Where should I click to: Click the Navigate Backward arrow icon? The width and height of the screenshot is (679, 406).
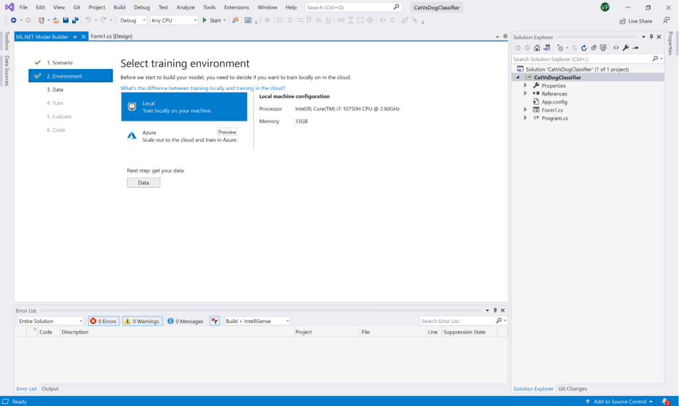point(14,20)
